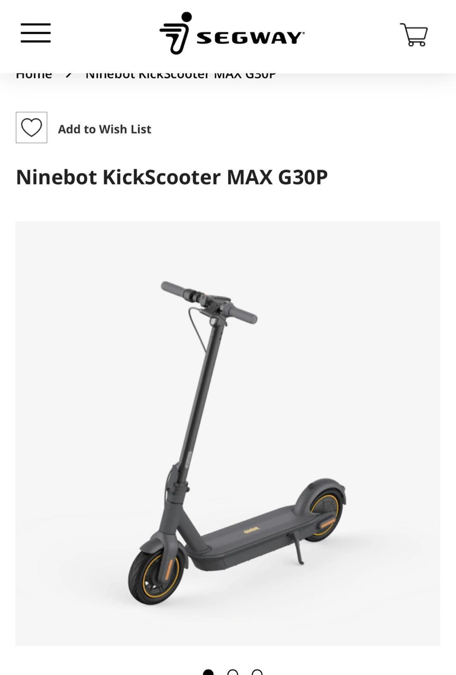Click the Ninebot KickScooter MAX G30P heading
This screenshot has width=456, height=675.
[172, 177]
